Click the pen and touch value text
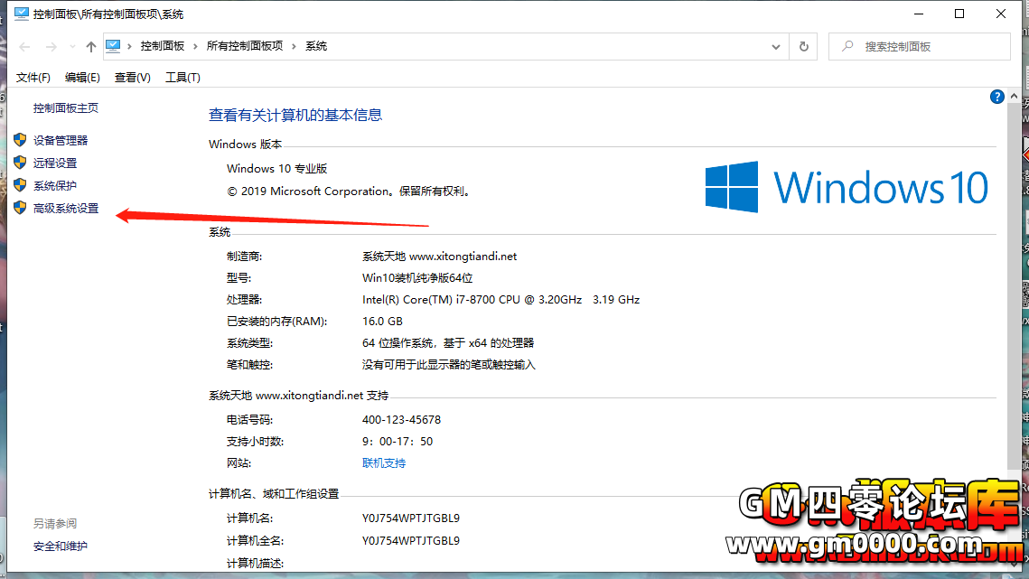Viewport: 1029px width, 579px height. [449, 364]
